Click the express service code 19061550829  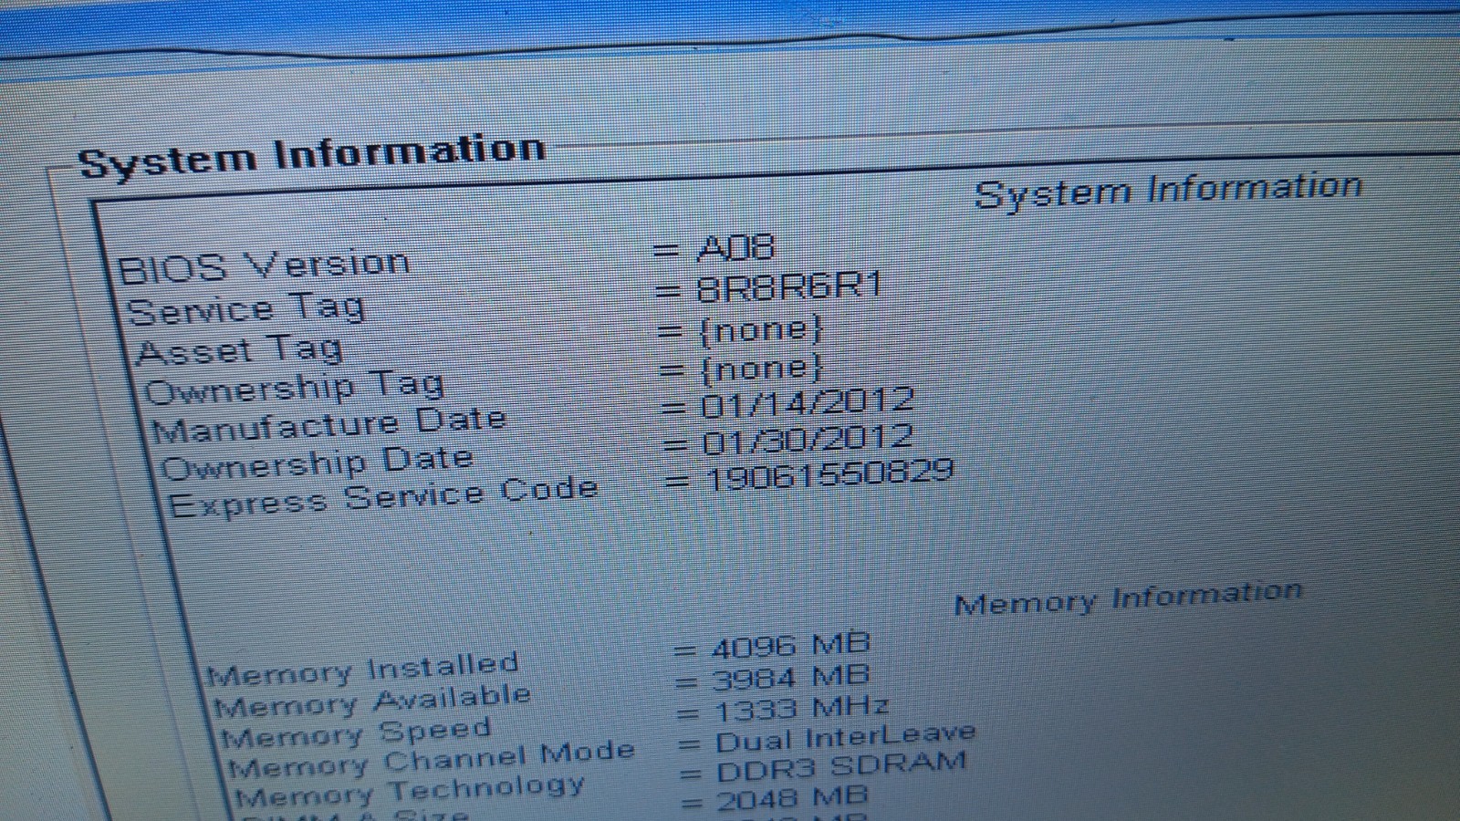coord(829,474)
